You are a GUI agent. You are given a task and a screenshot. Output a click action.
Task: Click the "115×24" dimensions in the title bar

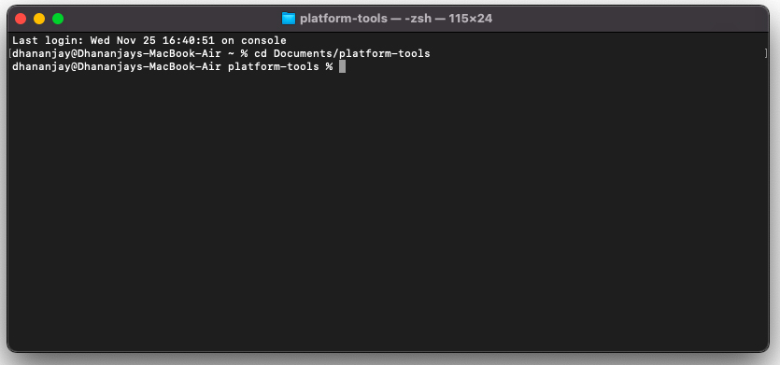471,19
